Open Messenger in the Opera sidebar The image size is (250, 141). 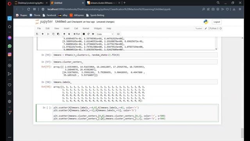(9, 38)
